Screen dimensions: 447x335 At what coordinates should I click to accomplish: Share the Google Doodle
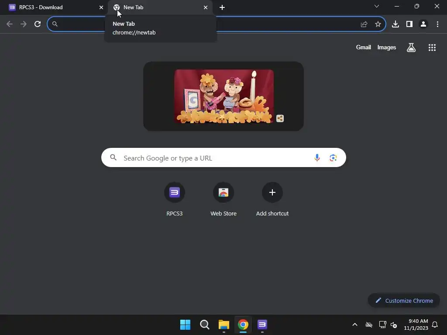[x=280, y=118]
